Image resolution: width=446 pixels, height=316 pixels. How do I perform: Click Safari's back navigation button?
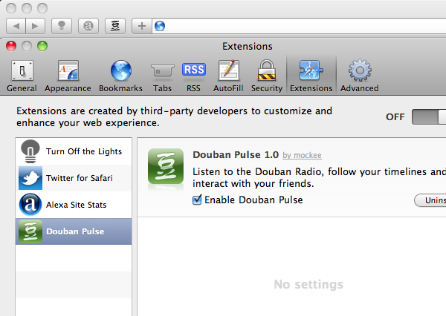(x=16, y=26)
